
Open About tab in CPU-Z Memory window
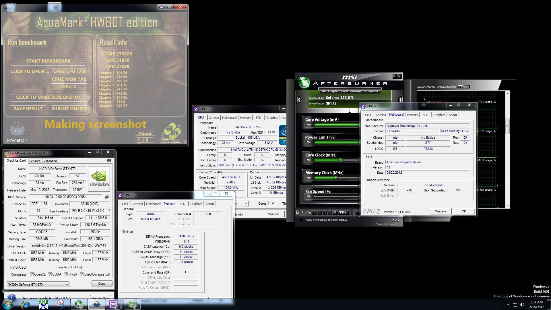[x=209, y=204]
